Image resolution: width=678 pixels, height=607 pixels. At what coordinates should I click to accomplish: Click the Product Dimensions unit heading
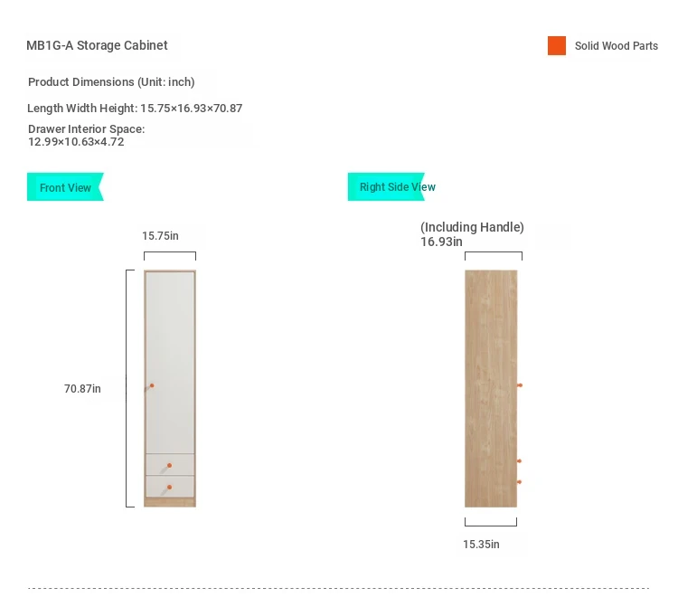coord(111,81)
